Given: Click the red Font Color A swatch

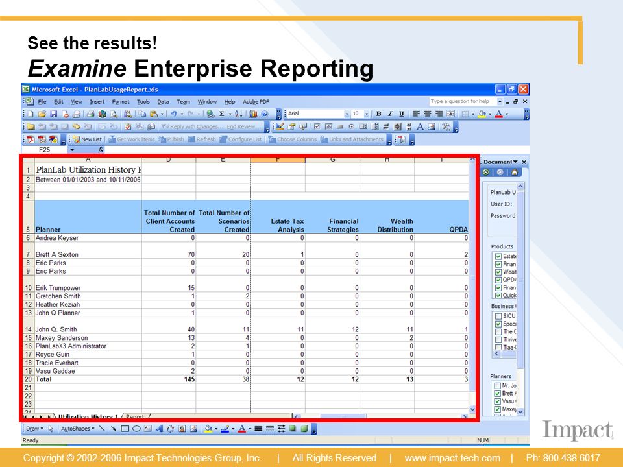Looking at the screenshot, I should click(499, 114).
